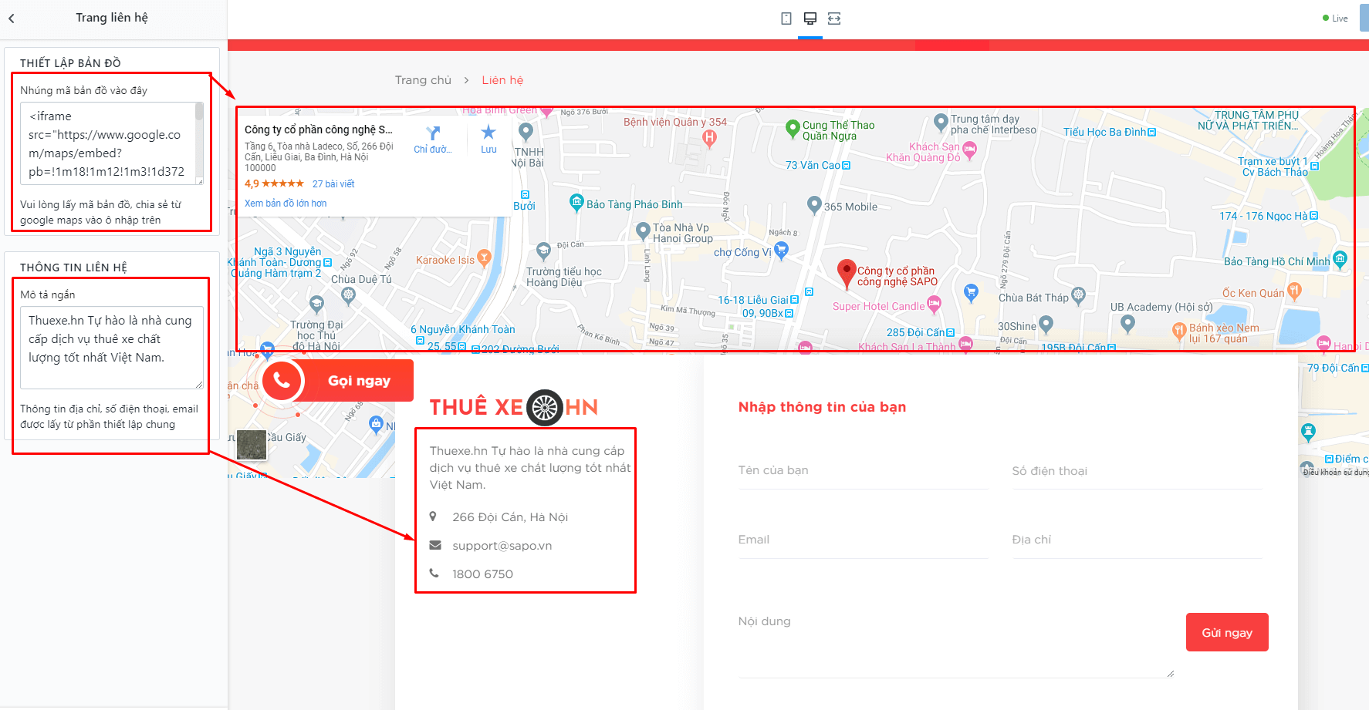The height and width of the screenshot is (710, 1369).
Task: Click the satellite view thumbnail on map
Action: click(x=252, y=445)
